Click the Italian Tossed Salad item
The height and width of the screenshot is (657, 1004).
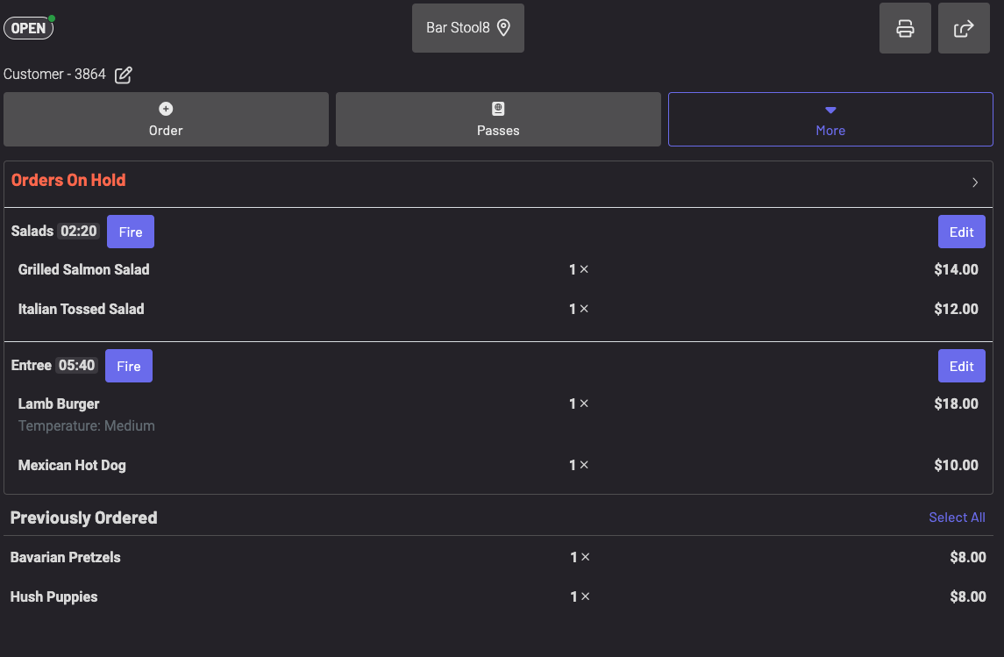coord(82,309)
